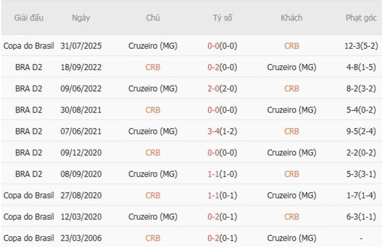Select Cruzeiro (MG) in the 31/07/2025 row
Screen dimensions: 382x247
pos(153,46)
